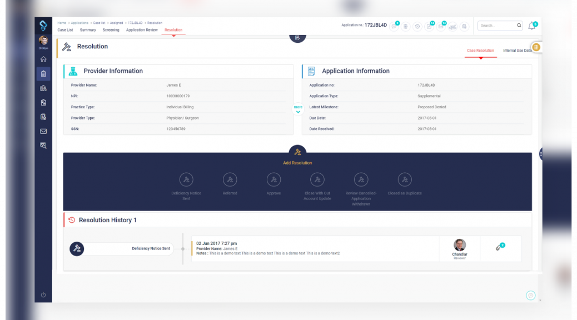The height and width of the screenshot is (320, 577).
Task: Open the edit notes icon with badge 14
Action: click(429, 27)
